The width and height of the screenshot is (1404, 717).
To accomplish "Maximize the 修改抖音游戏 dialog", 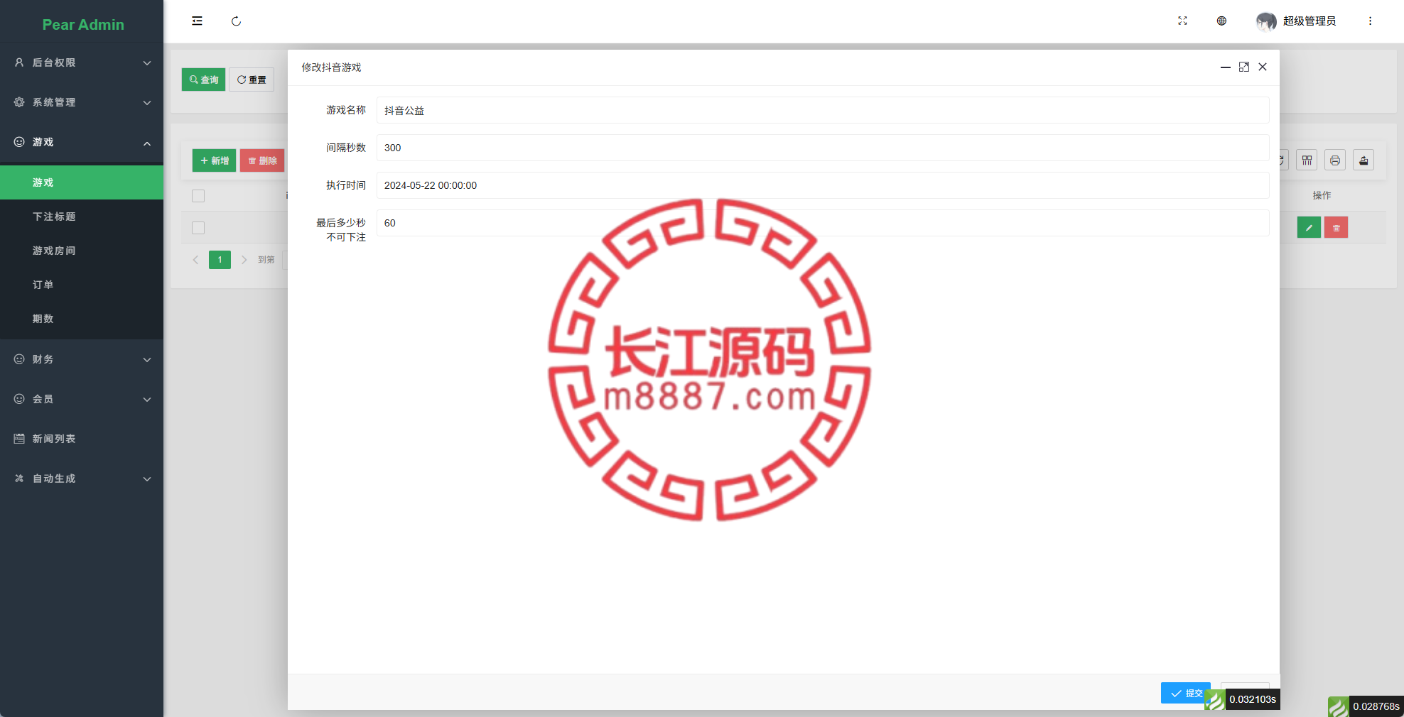I will click(x=1244, y=67).
